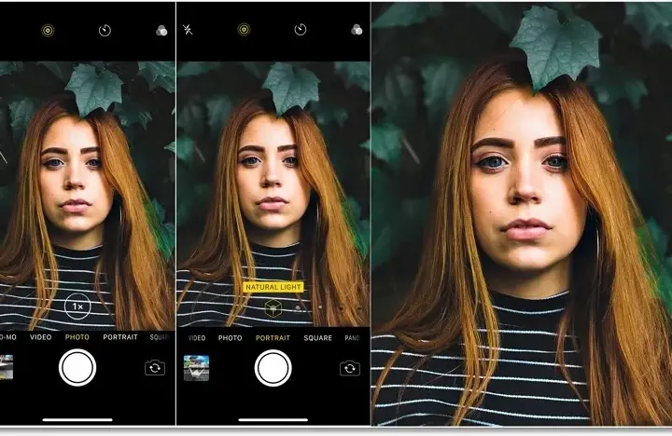Image resolution: width=672 pixels, height=436 pixels.
Task: Switch to PANO mode
Action: pyautogui.click(x=352, y=338)
